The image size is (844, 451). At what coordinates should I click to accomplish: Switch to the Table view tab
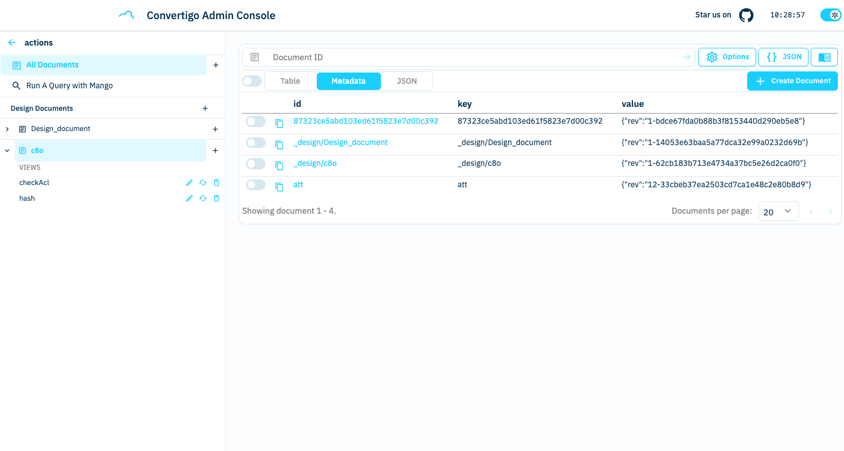point(290,81)
